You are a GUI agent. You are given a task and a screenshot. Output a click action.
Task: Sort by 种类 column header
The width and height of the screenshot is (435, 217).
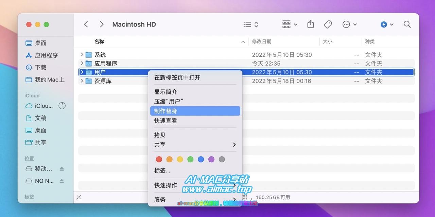(370, 42)
